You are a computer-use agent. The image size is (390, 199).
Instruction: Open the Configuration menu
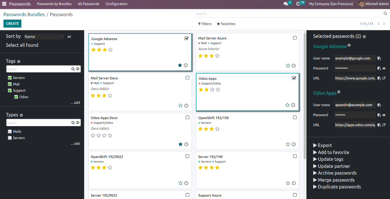coord(116,4)
